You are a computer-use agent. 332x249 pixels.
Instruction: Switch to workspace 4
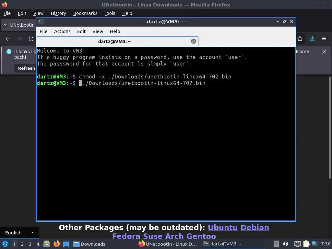[x=38, y=244]
